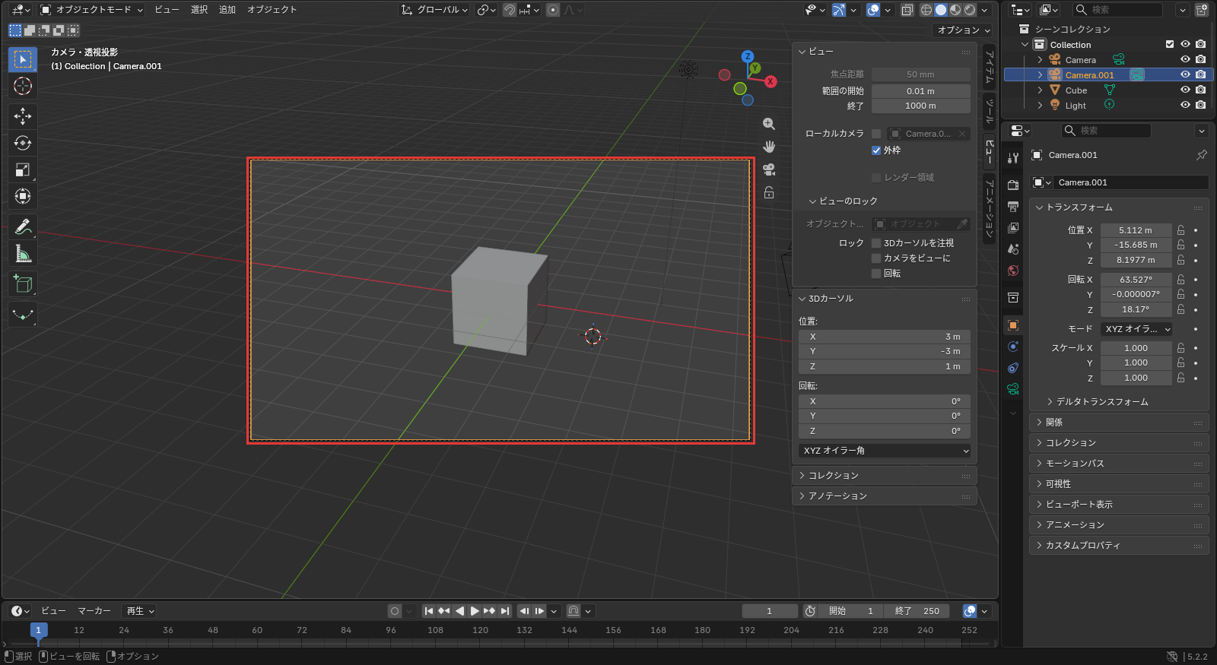The image size is (1217, 665).
Task: Open the 再生 playback popover
Action: [140, 611]
